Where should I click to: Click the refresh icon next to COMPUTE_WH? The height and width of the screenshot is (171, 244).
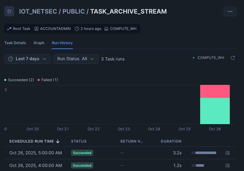(233, 58)
